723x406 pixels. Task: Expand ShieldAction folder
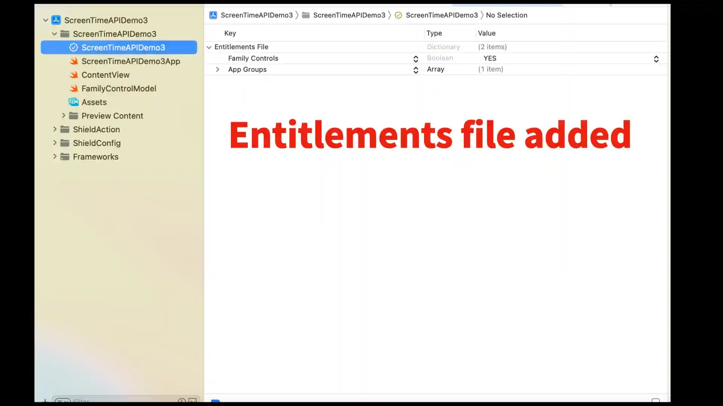[x=55, y=129]
